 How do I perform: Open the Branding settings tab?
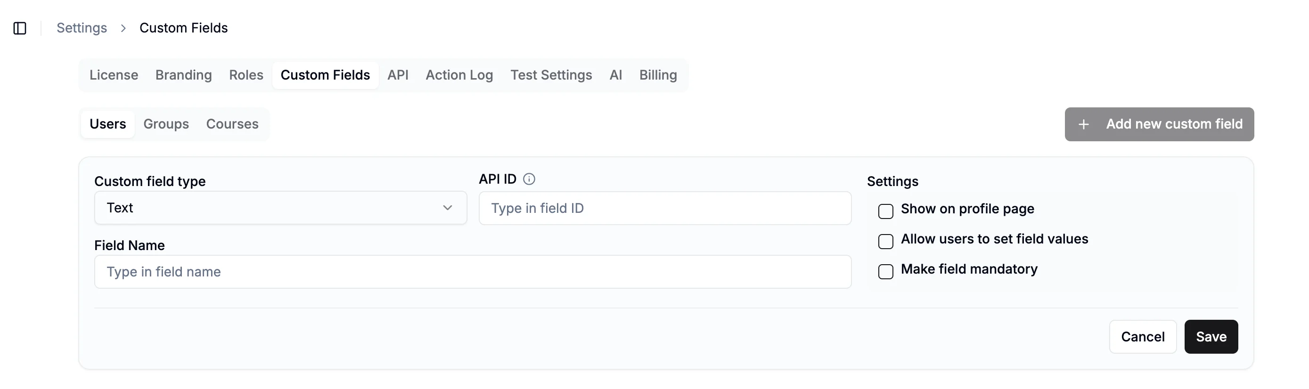pyautogui.click(x=183, y=75)
